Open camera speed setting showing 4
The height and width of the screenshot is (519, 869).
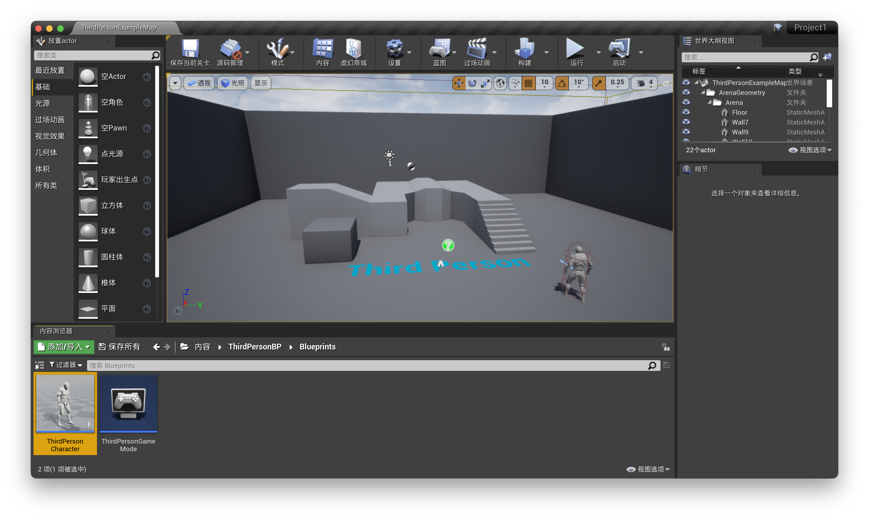[x=645, y=83]
